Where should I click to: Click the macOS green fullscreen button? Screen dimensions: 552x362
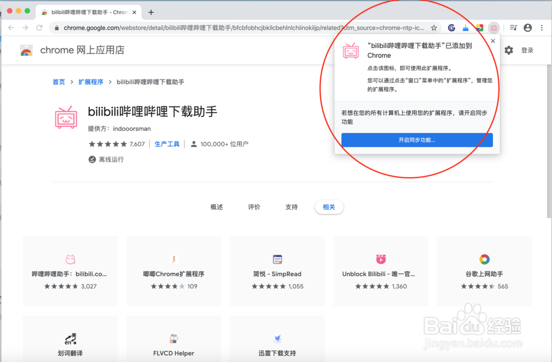tap(27, 11)
